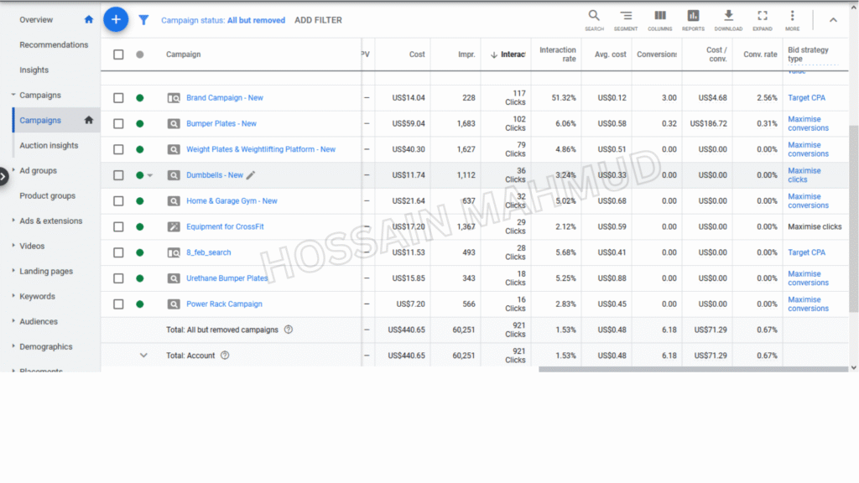Select the Campaigns subitem in sidebar
The image size is (859, 483).
point(40,120)
